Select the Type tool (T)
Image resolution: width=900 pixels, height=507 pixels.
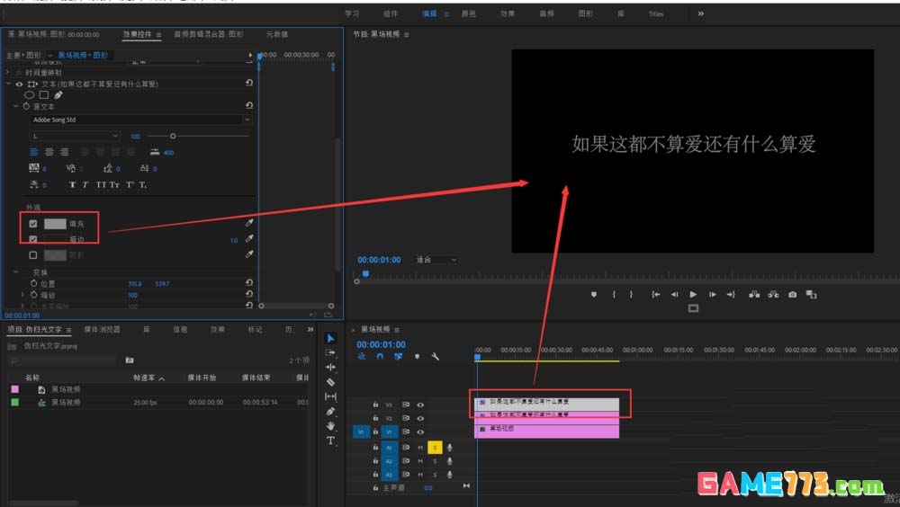point(330,440)
